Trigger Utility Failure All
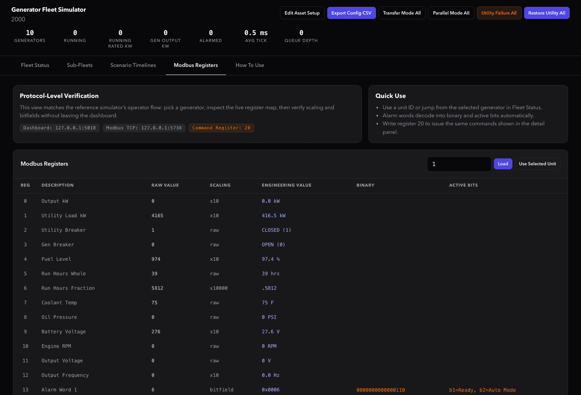The height and width of the screenshot is (395, 581). click(x=499, y=13)
